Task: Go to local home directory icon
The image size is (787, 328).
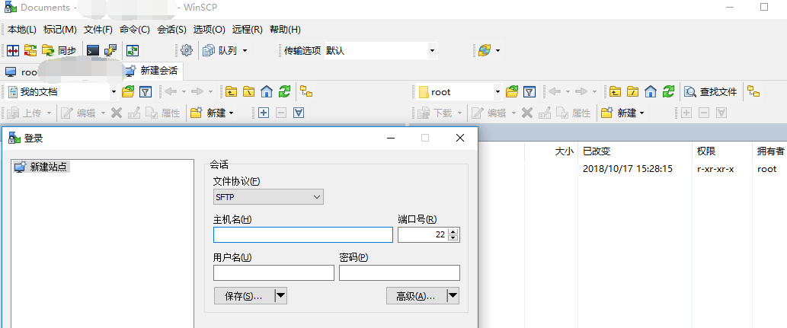Action: [x=267, y=92]
